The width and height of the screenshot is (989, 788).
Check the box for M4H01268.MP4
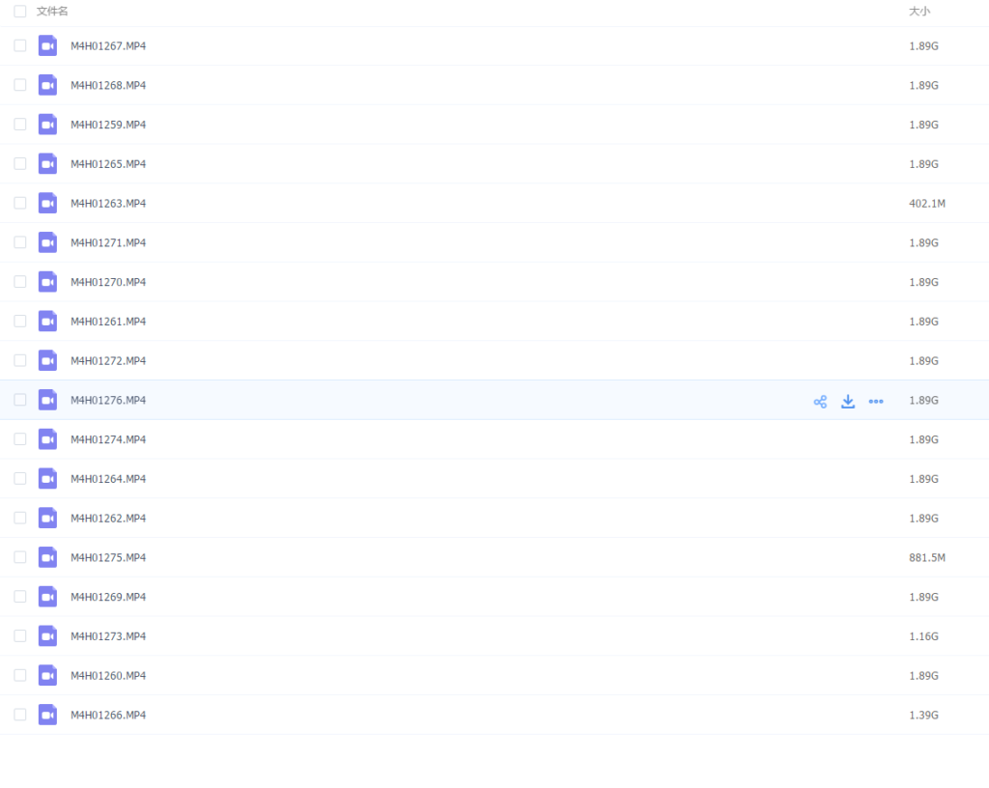click(x=20, y=85)
